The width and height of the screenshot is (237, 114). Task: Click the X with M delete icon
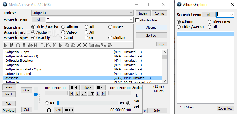click(85, 45)
